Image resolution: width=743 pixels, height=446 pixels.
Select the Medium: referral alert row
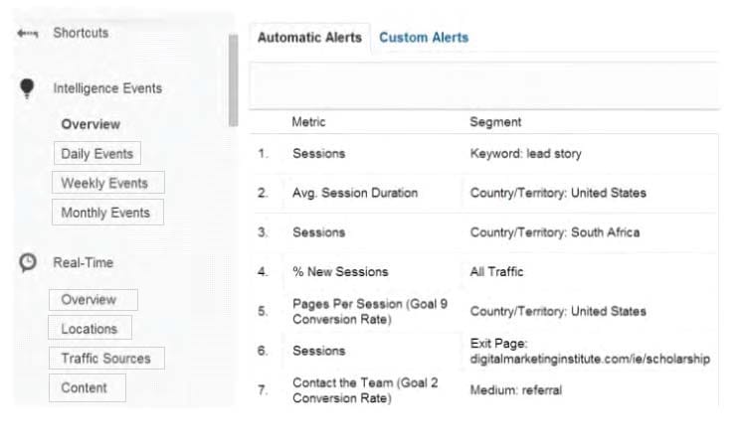coord(483,390)
